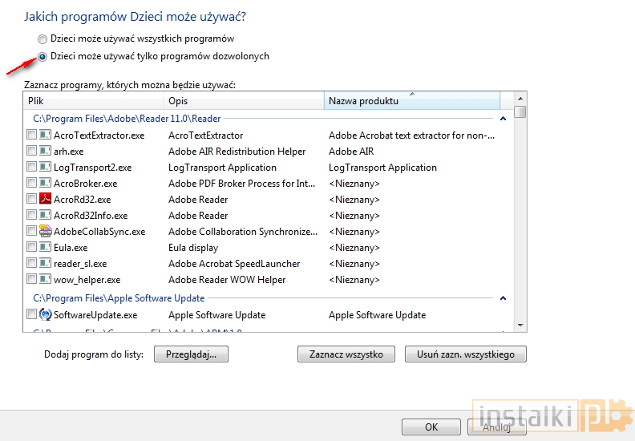Screen dimensions: 635x441
Task: Check the AcroBroker.exe checkbox
Action: [31, 184]
